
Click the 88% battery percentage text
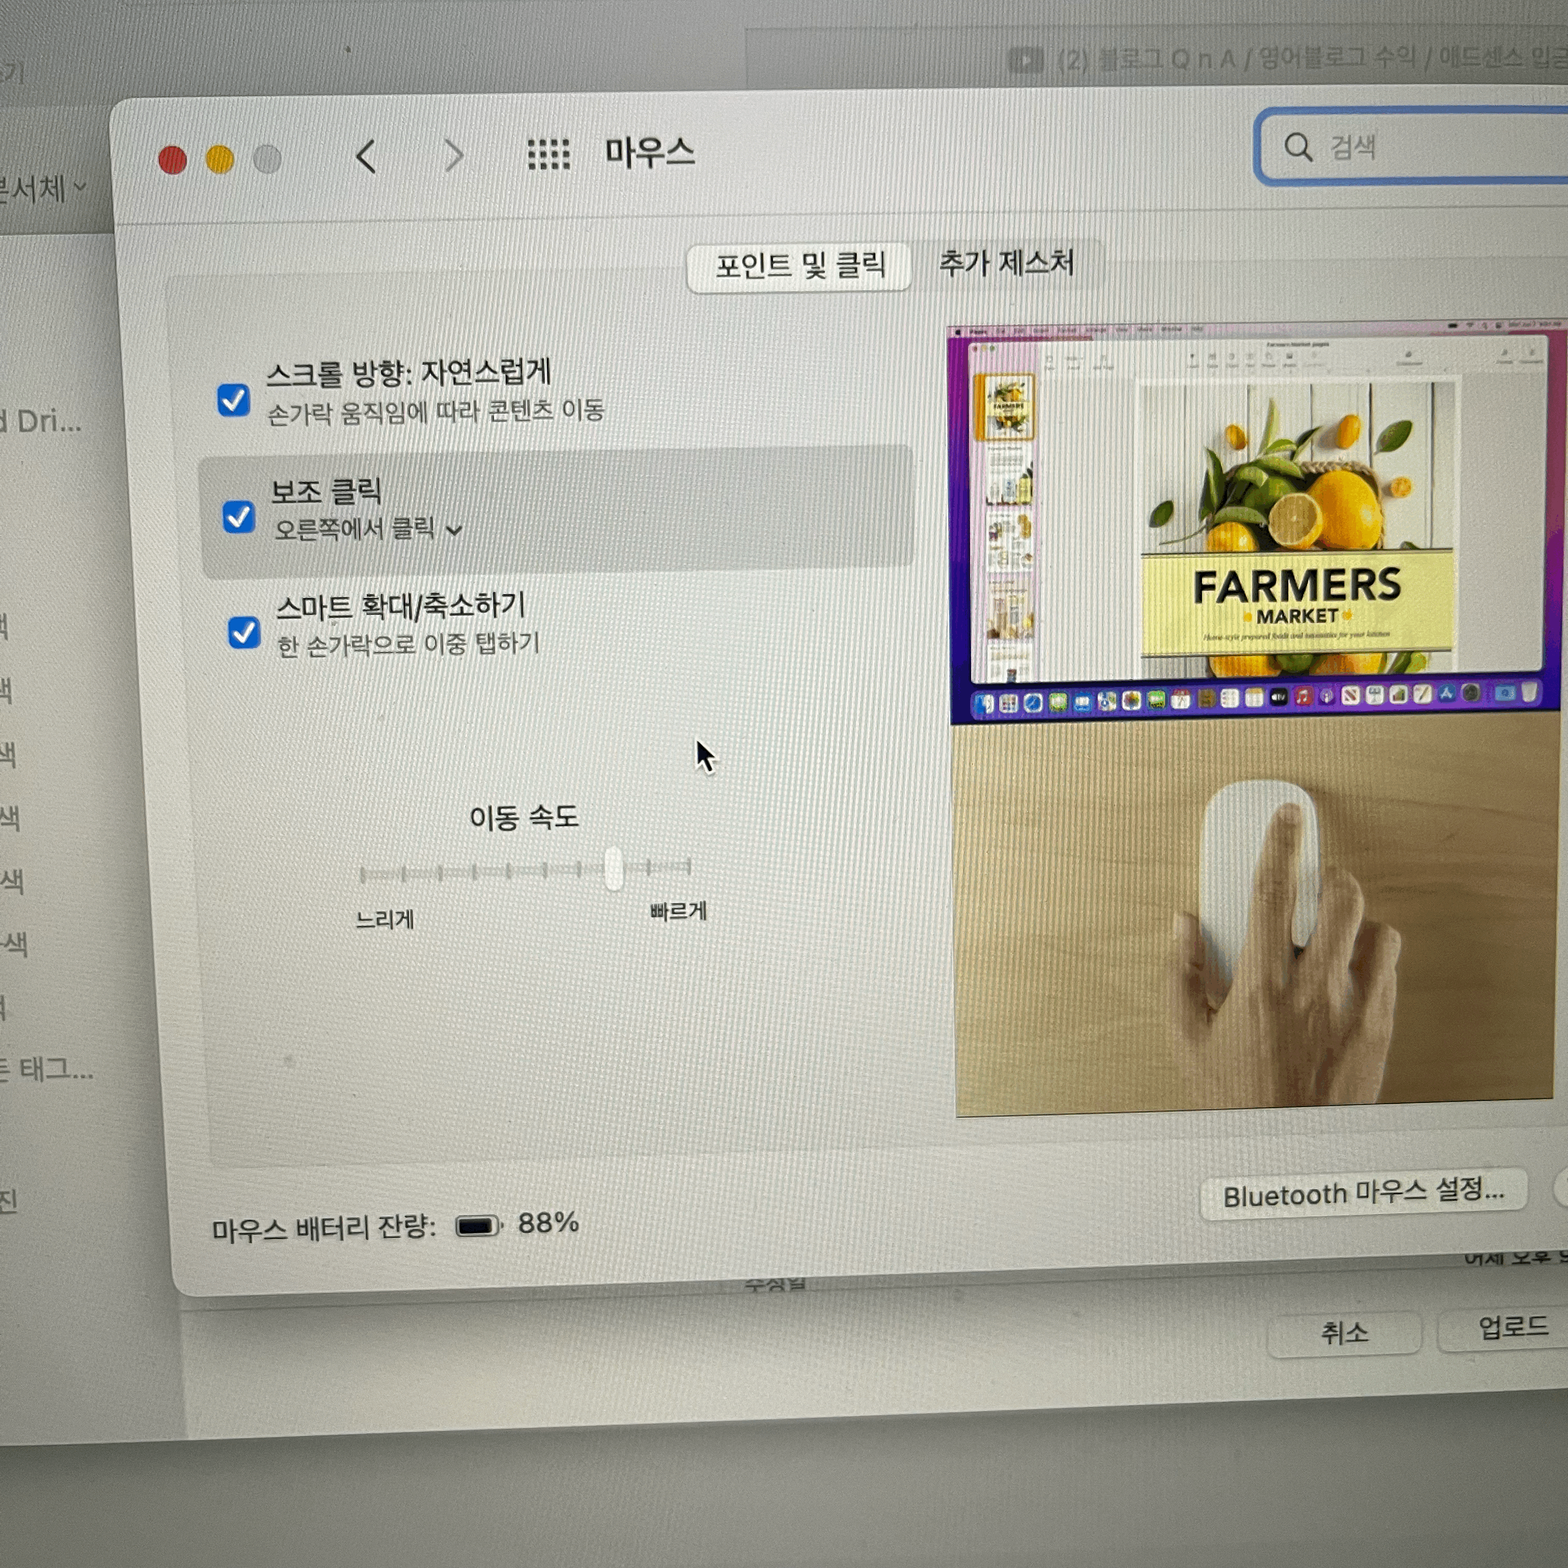point(548,1223)
